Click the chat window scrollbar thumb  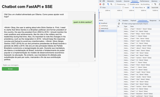point(95,36)
